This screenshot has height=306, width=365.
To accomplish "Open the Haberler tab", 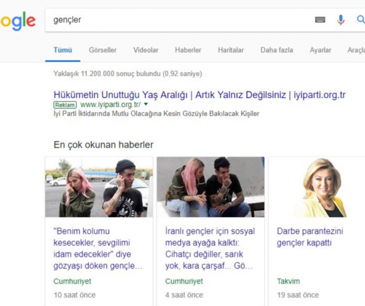I will (x=188, y=50).
